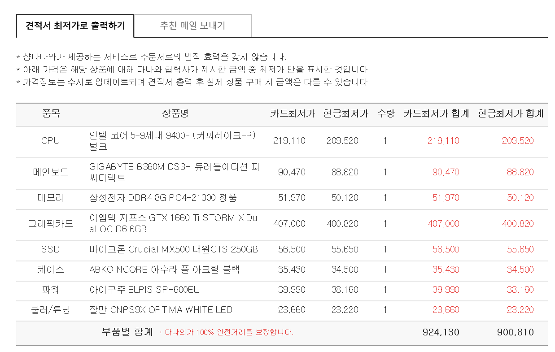Select the 견적서 최저가로 출력하기 tab
Viewport: 555px width, 352px height.
75,26
